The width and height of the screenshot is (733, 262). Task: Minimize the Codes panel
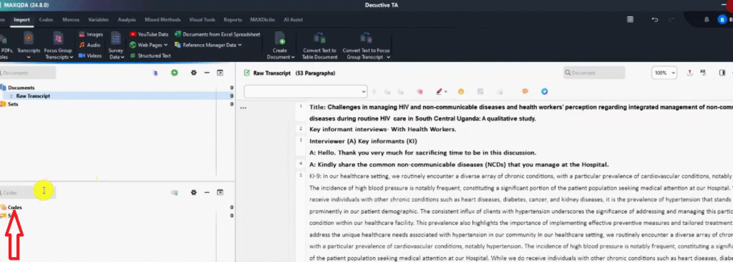(207, 192)
